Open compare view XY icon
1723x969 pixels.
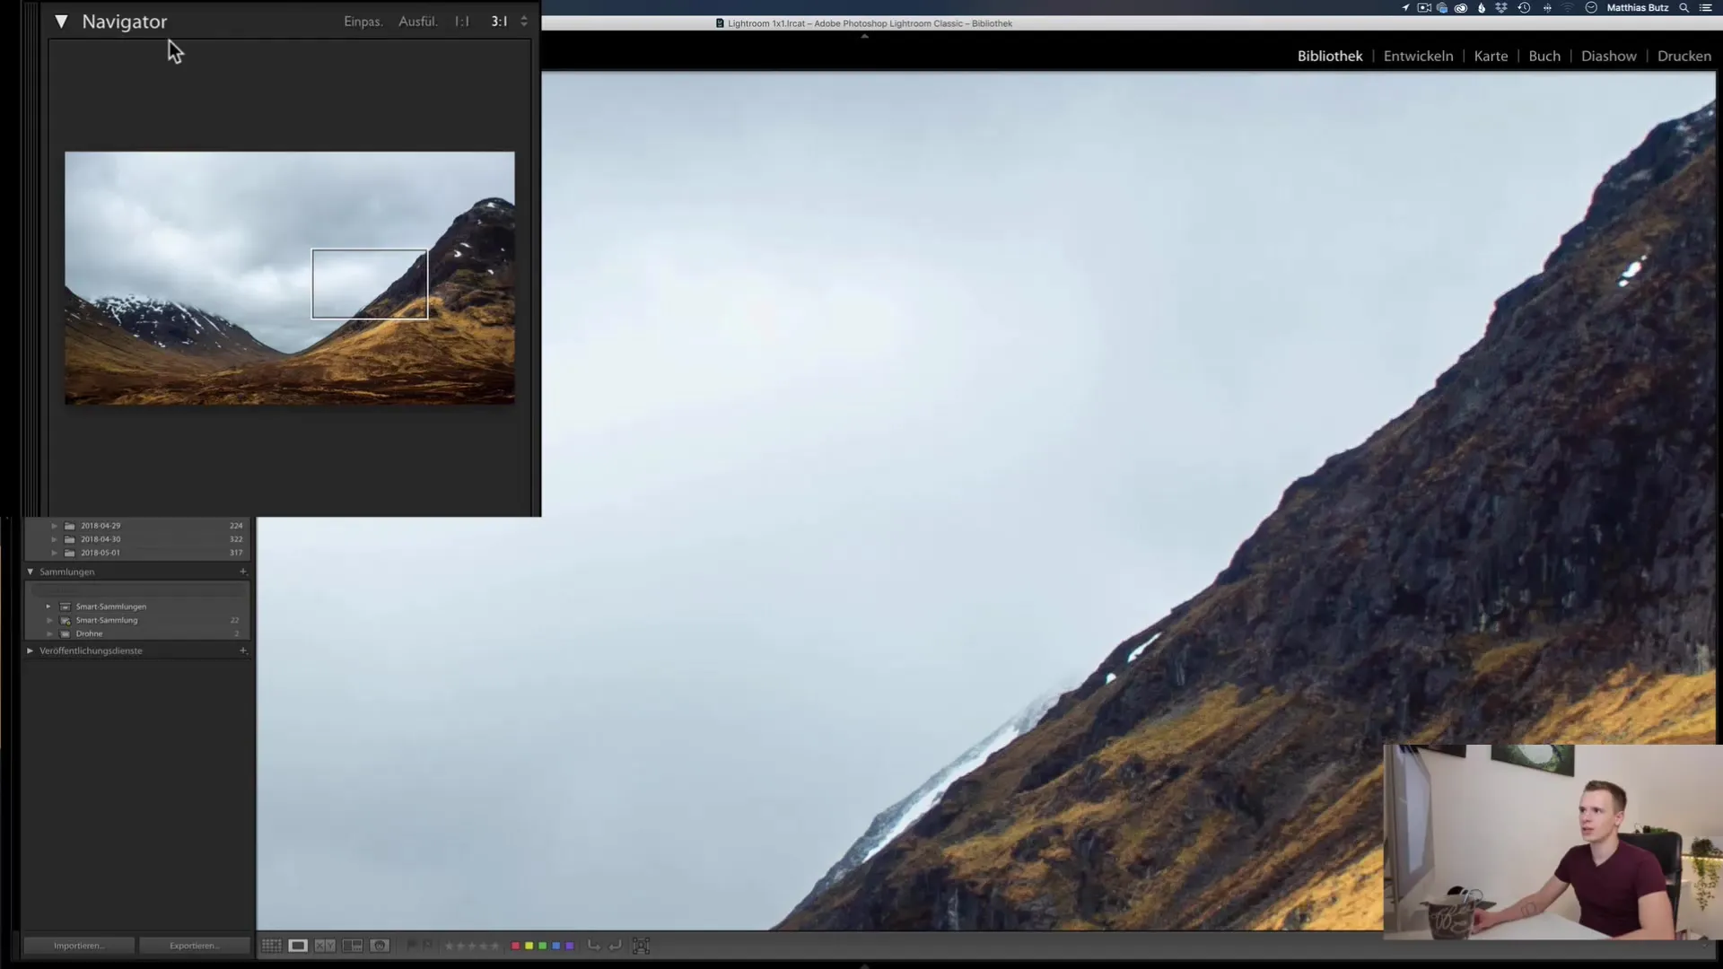point(325,946)
